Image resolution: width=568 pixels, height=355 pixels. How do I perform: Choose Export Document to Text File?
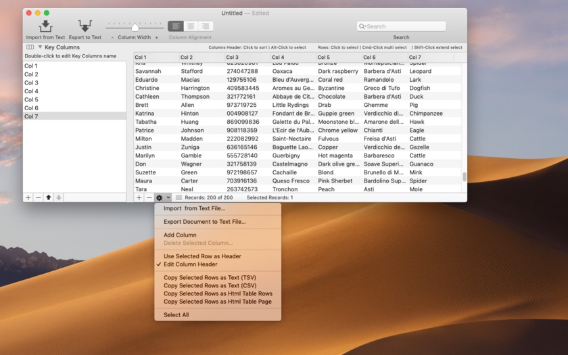204,222
